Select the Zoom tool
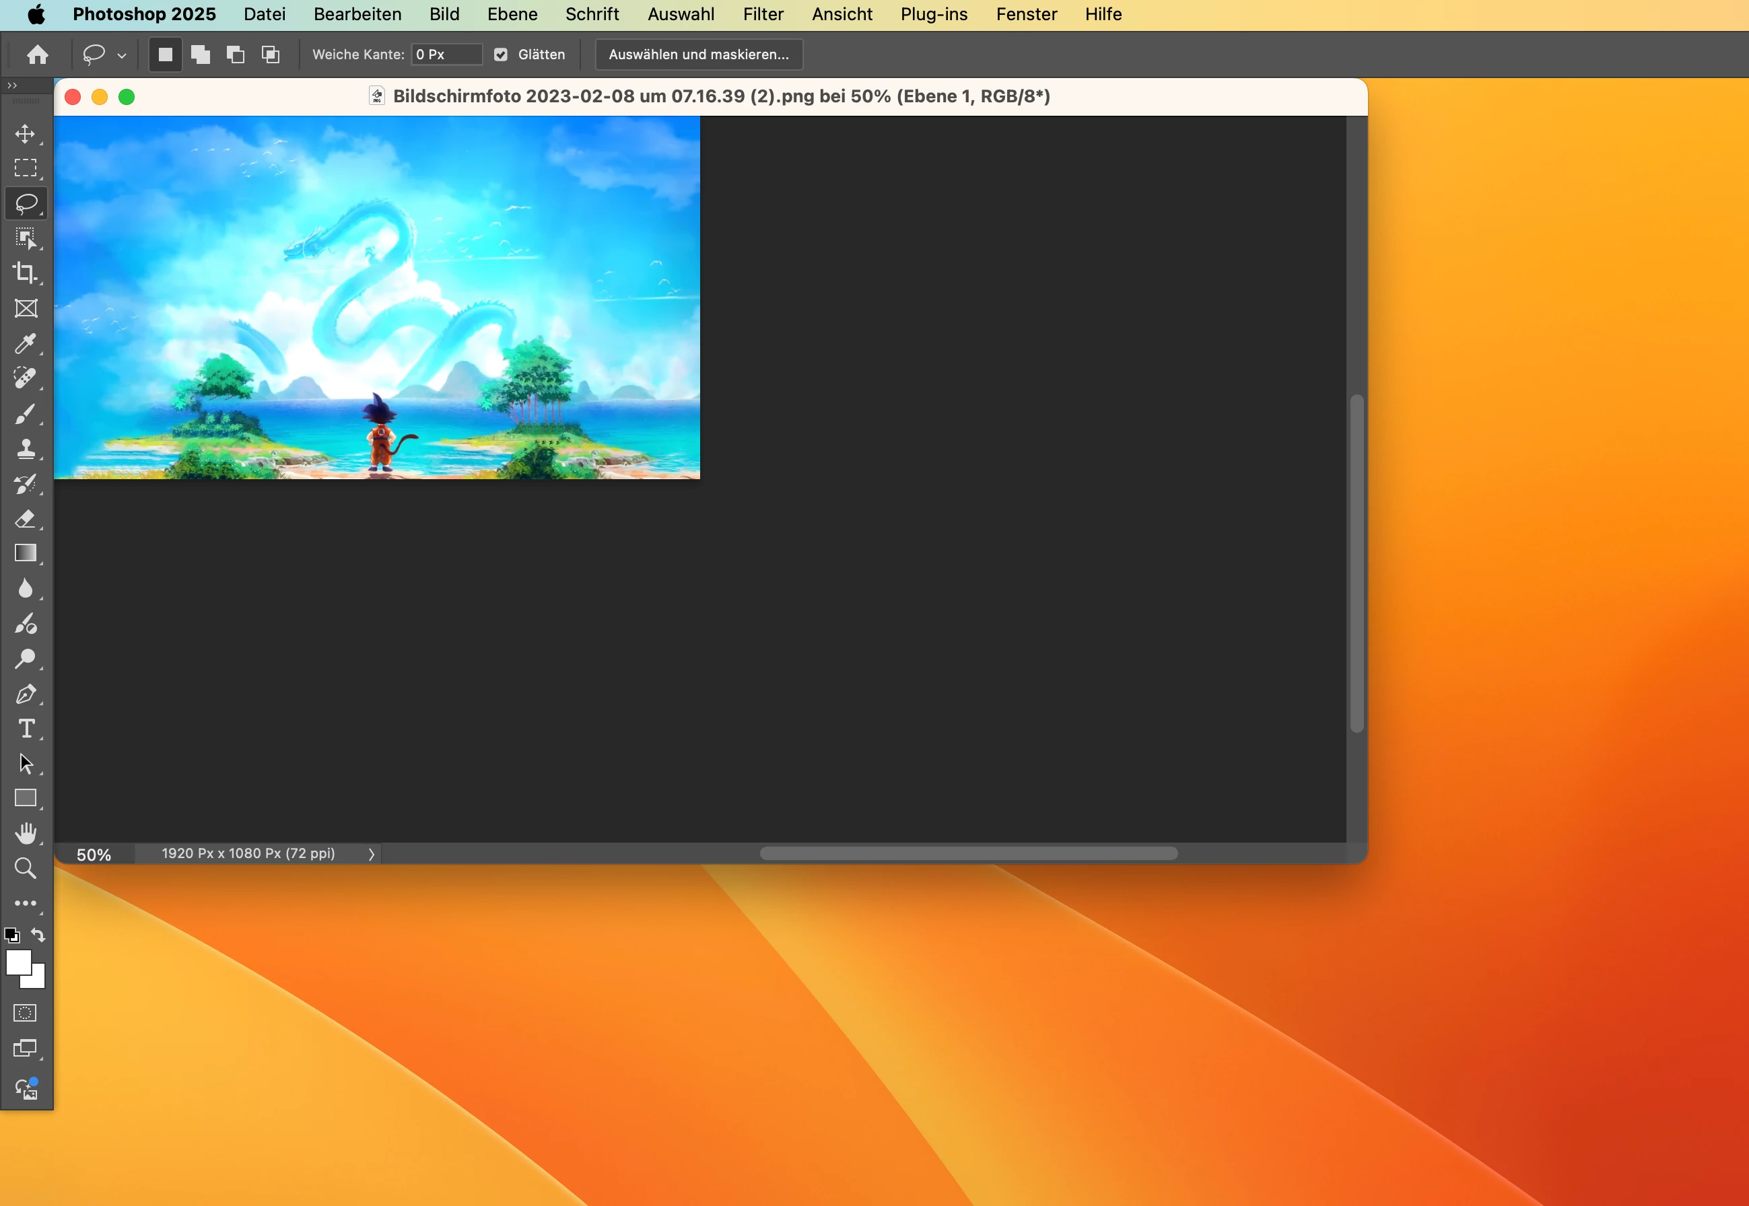 pyautogui.click(x=25, y=868)
